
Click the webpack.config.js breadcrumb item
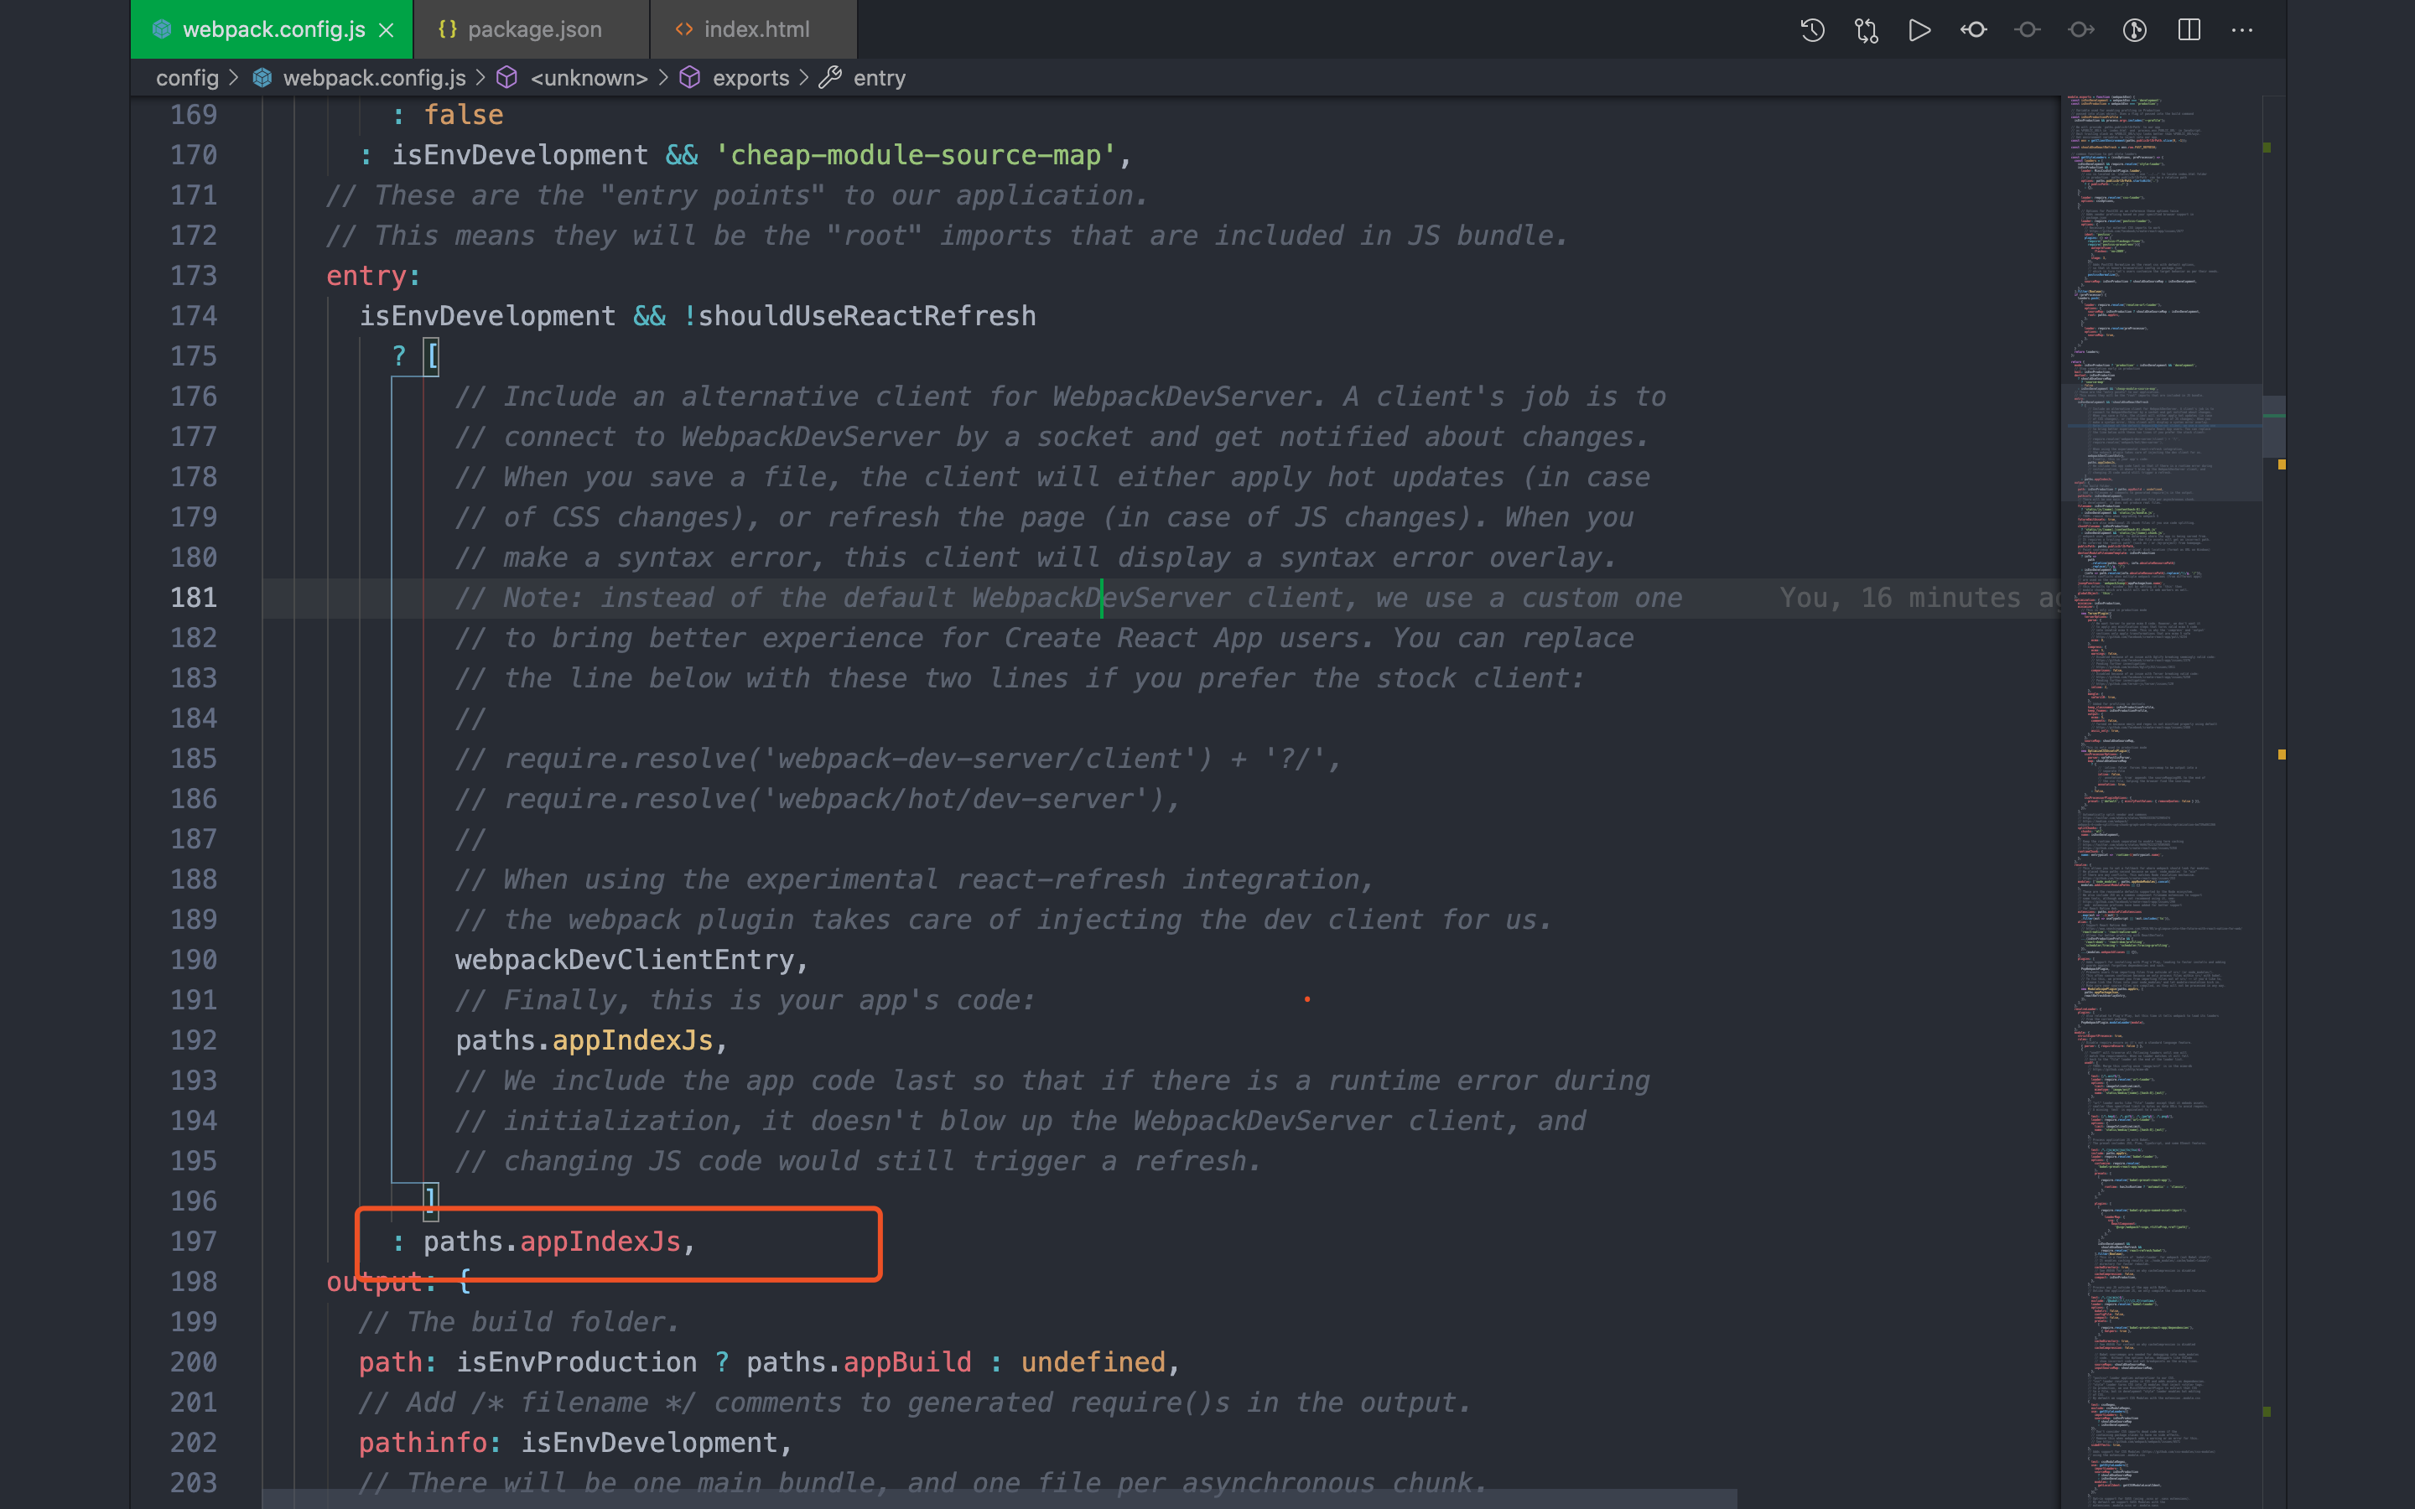pyautogui.click(x=373, y=78)
